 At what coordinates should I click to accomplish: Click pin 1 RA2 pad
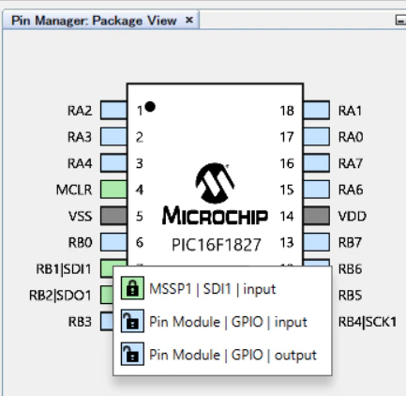point(113,110)
